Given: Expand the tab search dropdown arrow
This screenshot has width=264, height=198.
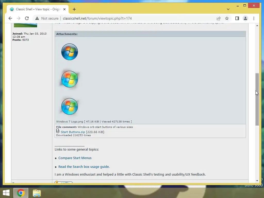Looking at the screenshot, I should [228, 9].
